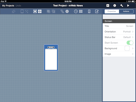
Task: Select the fit-to-screen frame icon
Action: pyautogui.click(x=35, y=11)
